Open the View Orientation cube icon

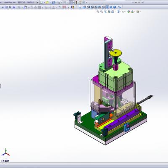coord(113,12)
